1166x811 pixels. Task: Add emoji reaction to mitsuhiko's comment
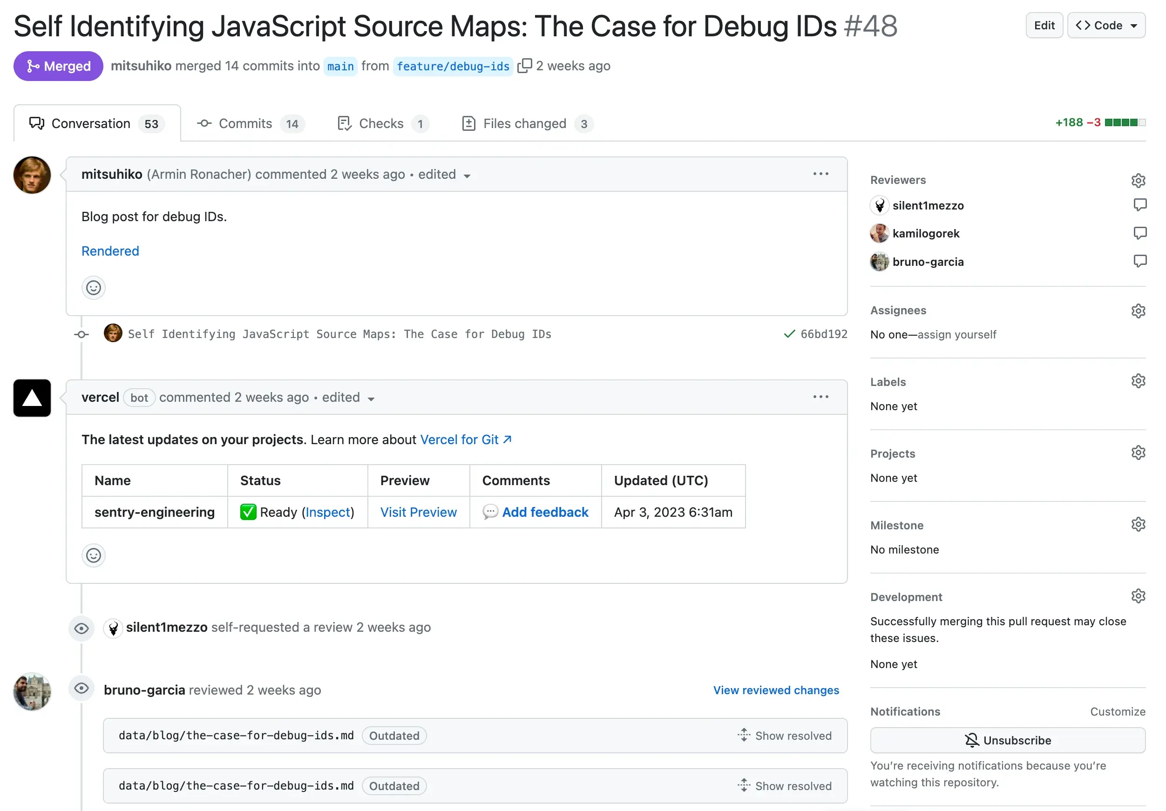(94, 288)
